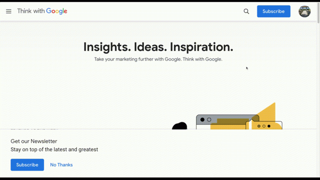Screen dimensions: 320x180
Task: Dismiss the newsletter with No Thanks
Action: coord(61,165)
